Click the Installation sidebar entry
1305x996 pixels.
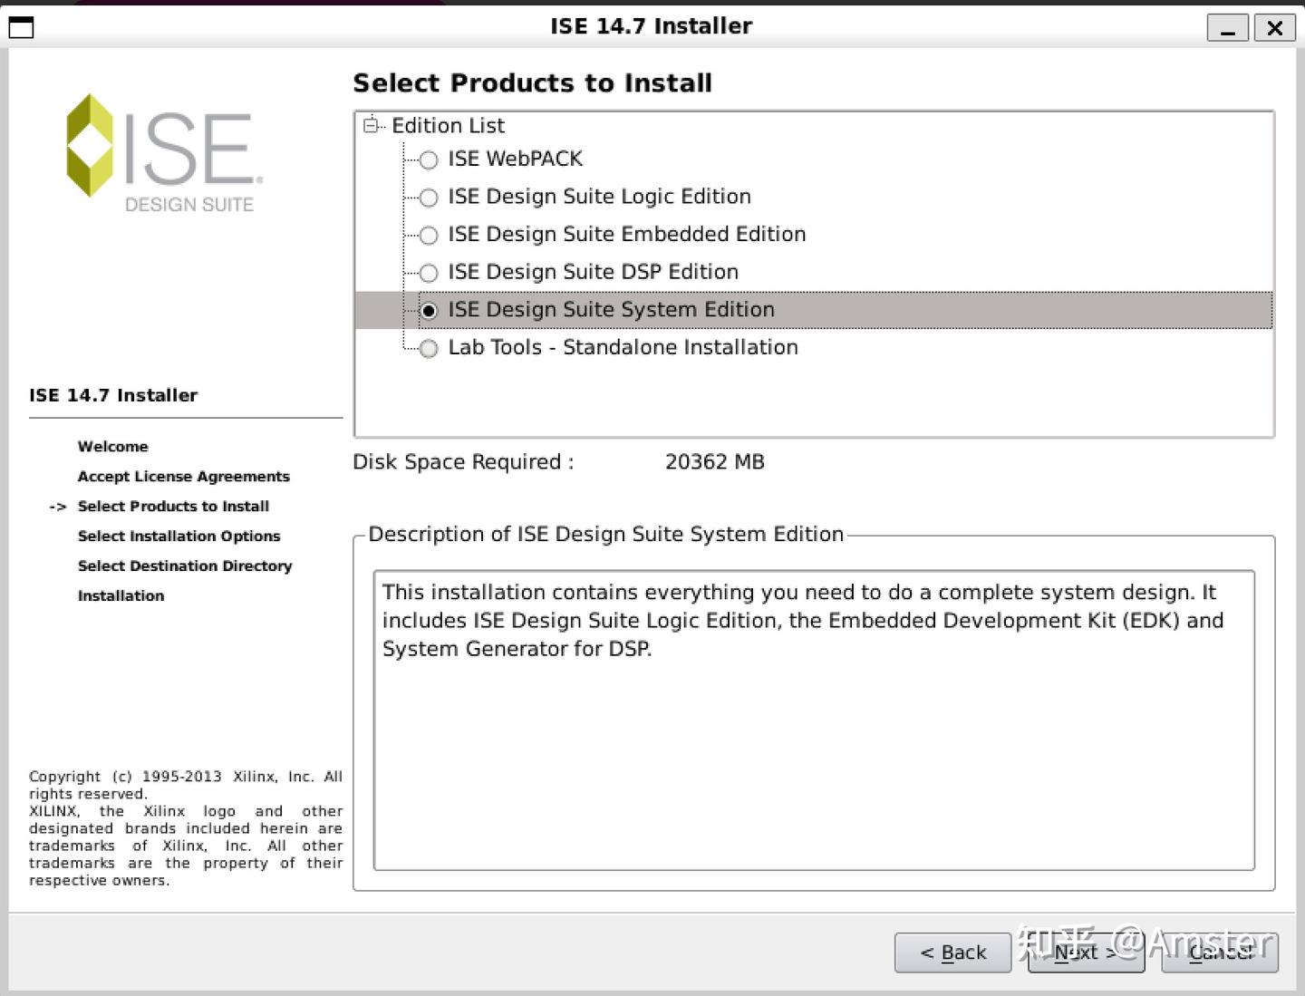pyautogui.click(x=121, y=595)
